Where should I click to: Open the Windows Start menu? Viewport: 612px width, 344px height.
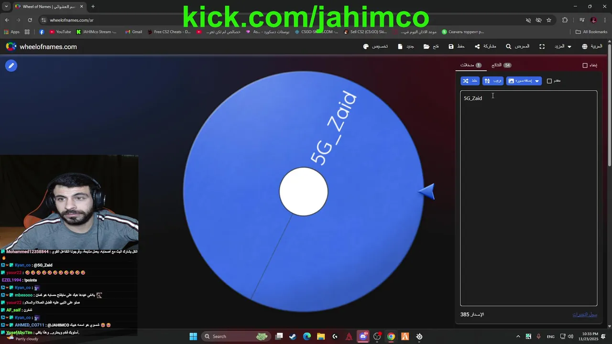pos(193,336)
